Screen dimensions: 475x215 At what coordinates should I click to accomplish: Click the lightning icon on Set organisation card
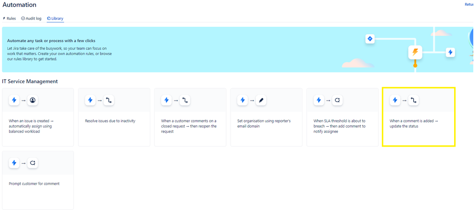[x=242, y=100]
